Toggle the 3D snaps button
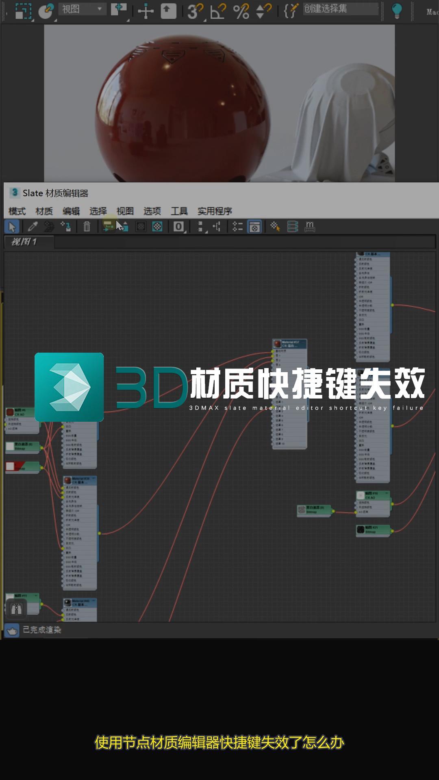This screenshot has height=780, width=439. point(194,11)
